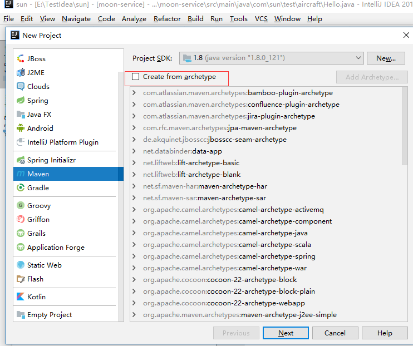
Task: Pick the Flash project icon
Action: (21, 279)
